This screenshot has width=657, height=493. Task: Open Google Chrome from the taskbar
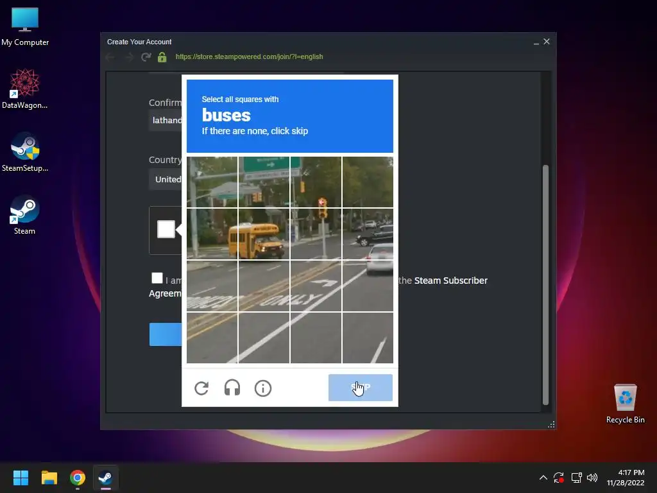coord(78,478)
